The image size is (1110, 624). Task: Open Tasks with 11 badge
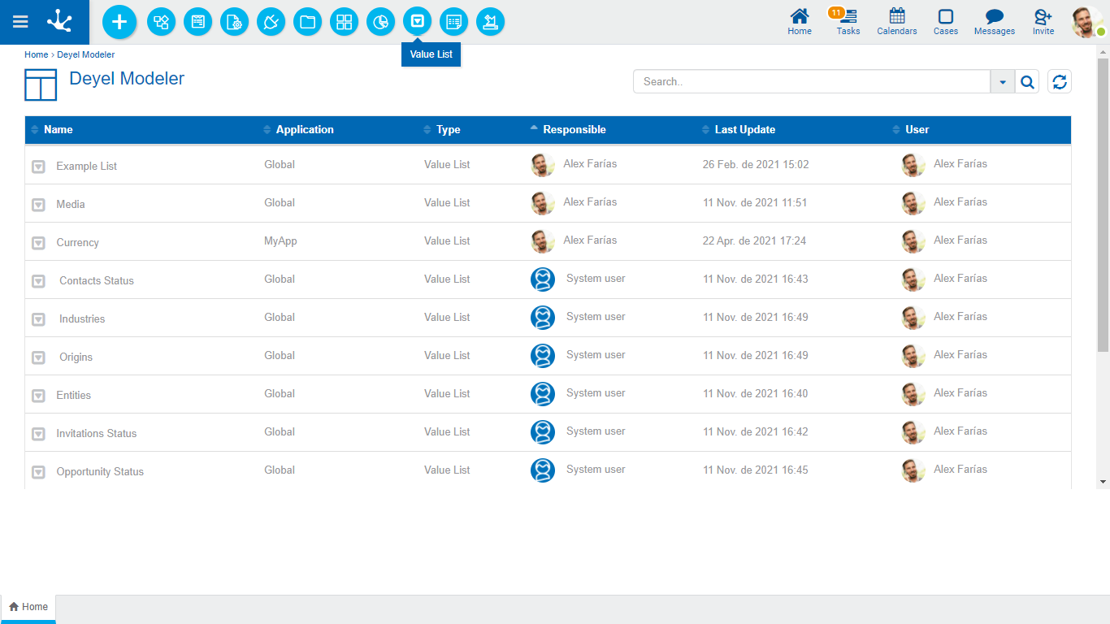click(x=848, y=22)
